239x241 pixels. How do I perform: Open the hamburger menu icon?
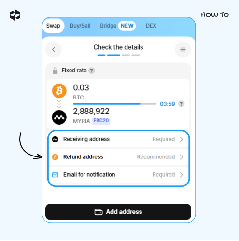(x=183, y=49)
